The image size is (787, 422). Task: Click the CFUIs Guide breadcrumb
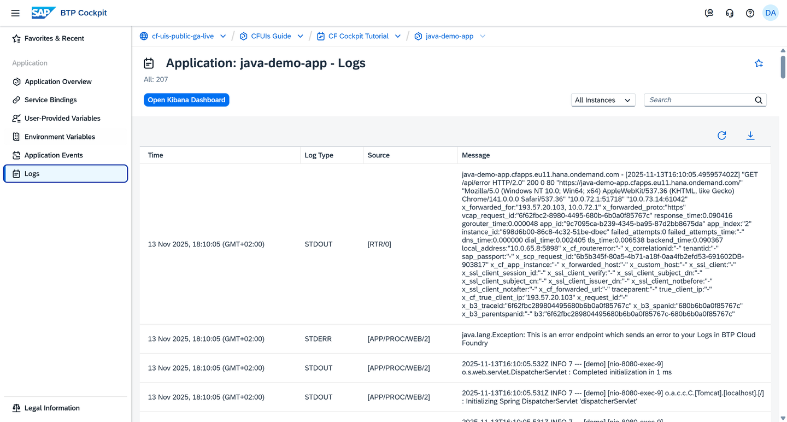[271, 36]
